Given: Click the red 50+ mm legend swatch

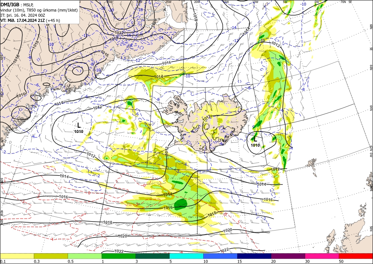Looking at the screenshot, I should click(356, 256).
